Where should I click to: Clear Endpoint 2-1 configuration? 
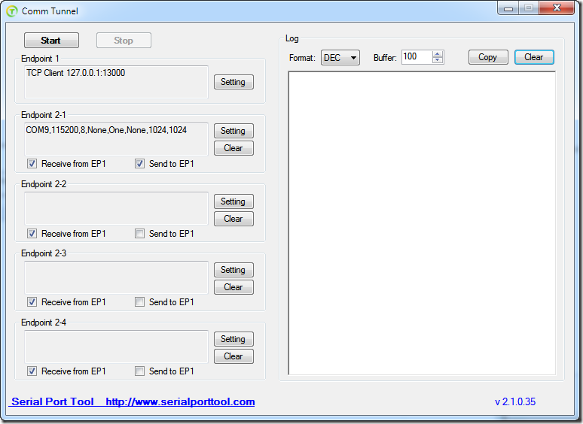pos(234,148)
